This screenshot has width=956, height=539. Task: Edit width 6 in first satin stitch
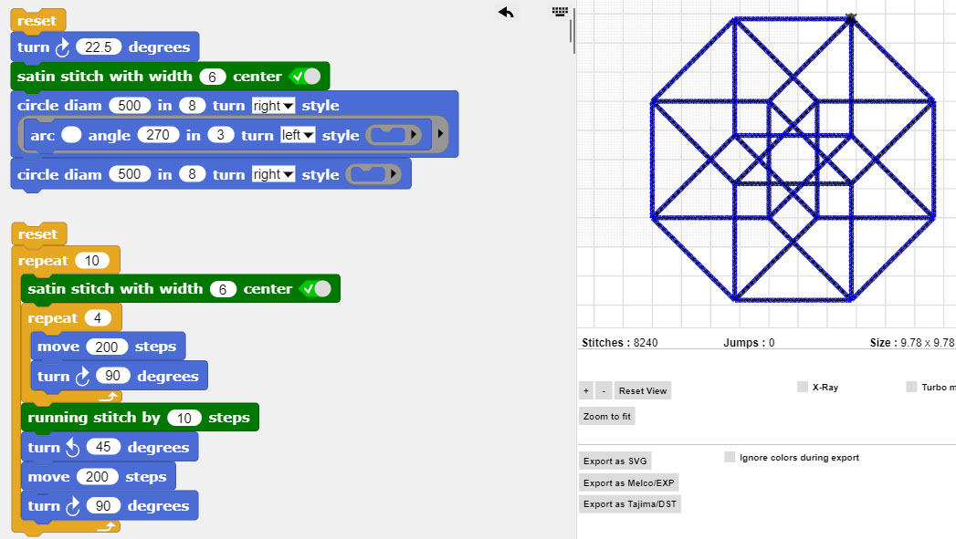212,77
